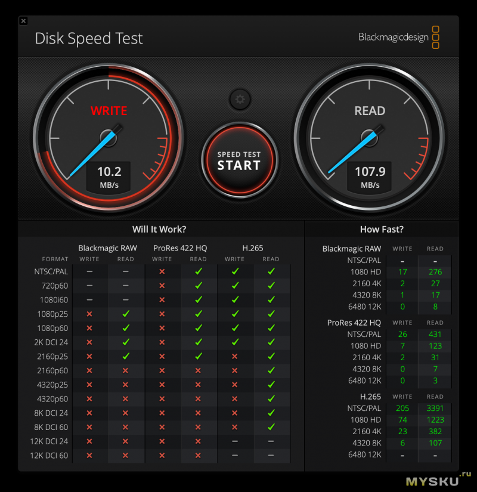Click the Blackmagic RAW 1080 HD read value 276
477x492 pixels.
(x=435, y=272)
